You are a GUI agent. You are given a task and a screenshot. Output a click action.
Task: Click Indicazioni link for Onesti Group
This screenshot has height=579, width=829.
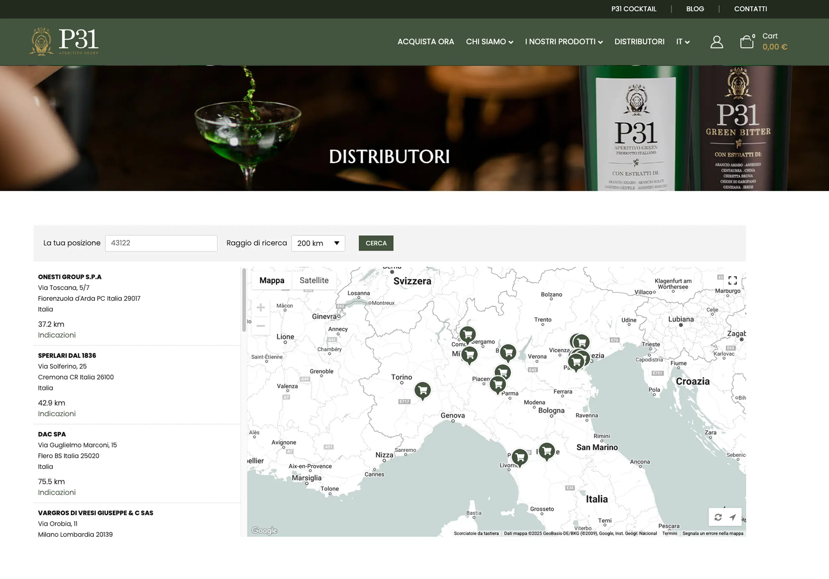(57, 335)
